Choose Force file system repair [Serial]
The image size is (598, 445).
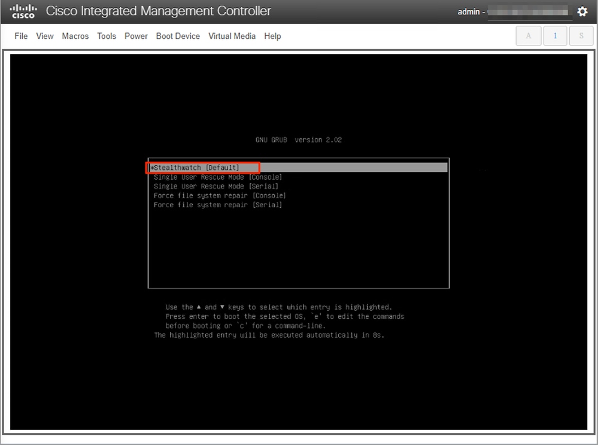218,205
